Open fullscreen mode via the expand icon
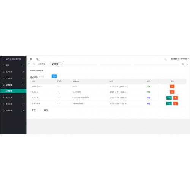The image size is (190, 190). pyautogui.click(x=165, y=59)
